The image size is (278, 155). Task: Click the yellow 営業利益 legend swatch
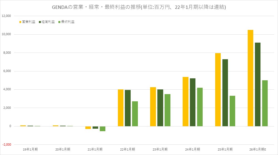tap(20, 22)
